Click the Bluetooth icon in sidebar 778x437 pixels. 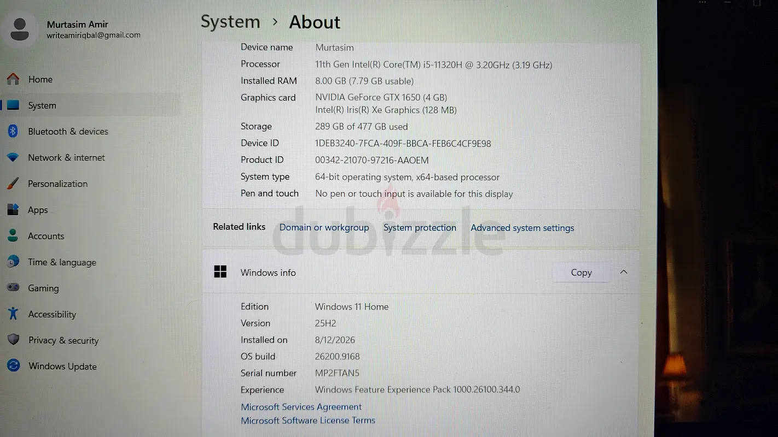pyautogui.click(x=13, y=131)
